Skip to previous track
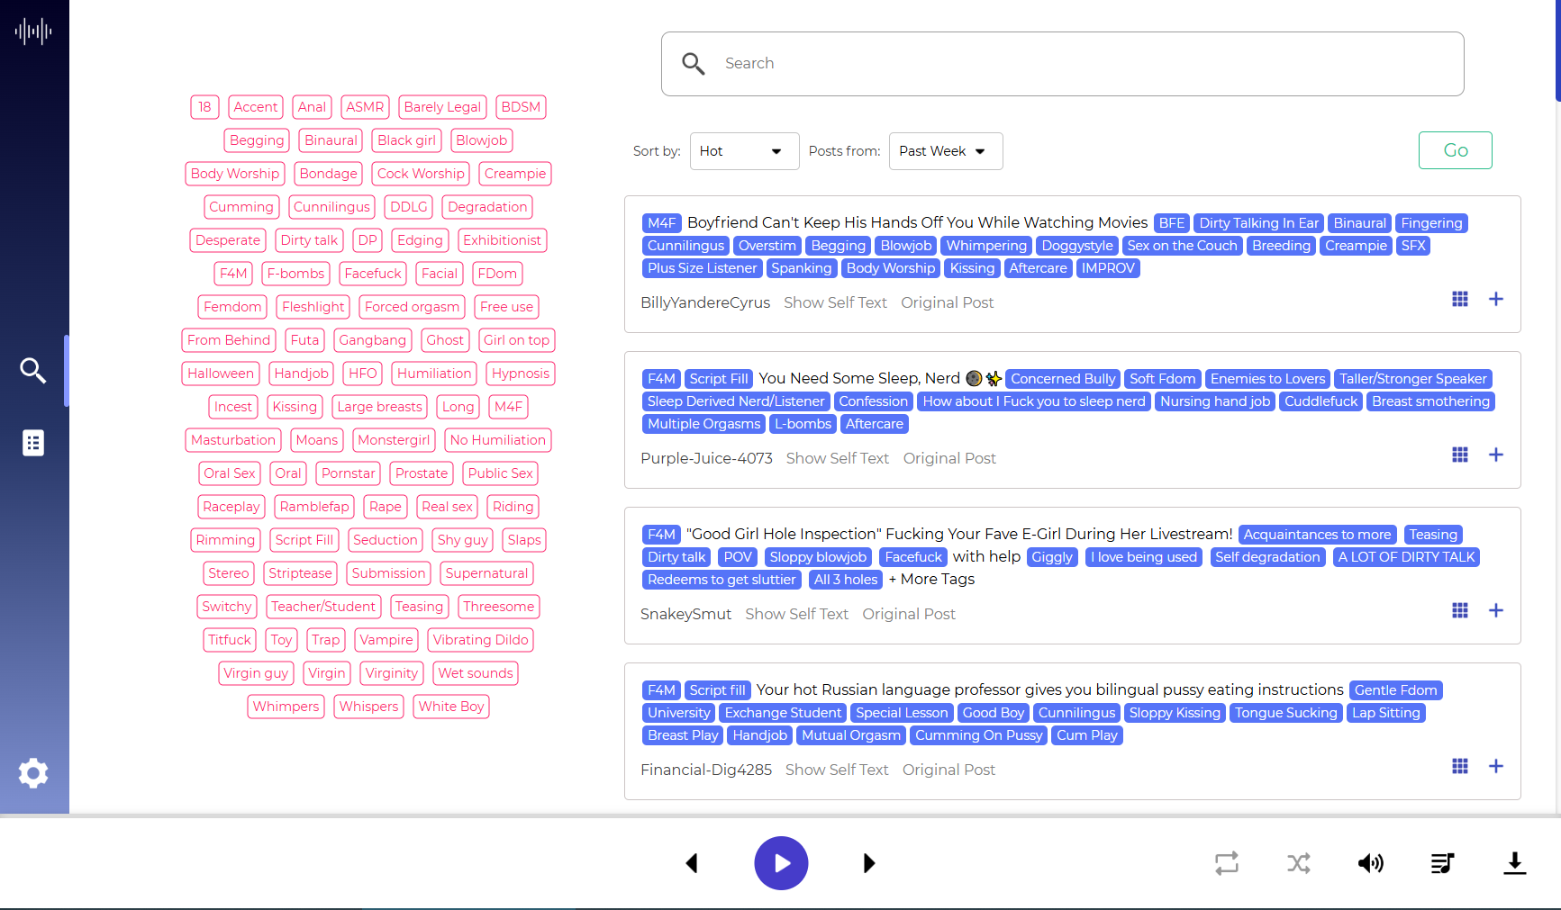The height and width of the screenshot is (910, 1561). tap(692, 863)
